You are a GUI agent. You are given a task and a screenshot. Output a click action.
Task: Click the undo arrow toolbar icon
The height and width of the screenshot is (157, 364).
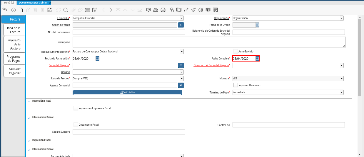tap(5, 10)
